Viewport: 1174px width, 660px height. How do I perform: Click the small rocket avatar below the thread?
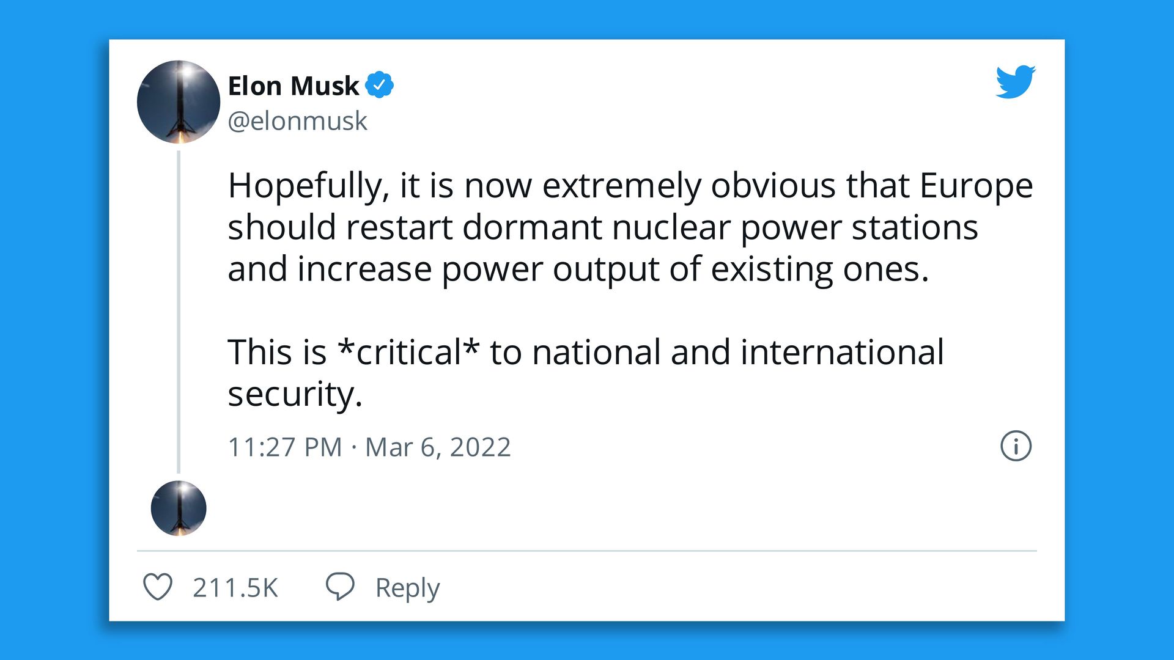pos(179,508)
